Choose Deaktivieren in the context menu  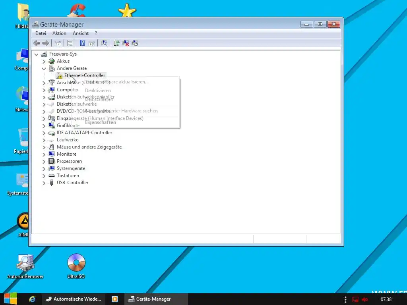coord(98,91)
